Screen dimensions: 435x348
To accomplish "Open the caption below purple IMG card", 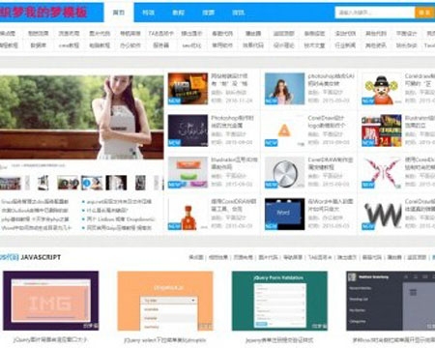I will point(50,339).
